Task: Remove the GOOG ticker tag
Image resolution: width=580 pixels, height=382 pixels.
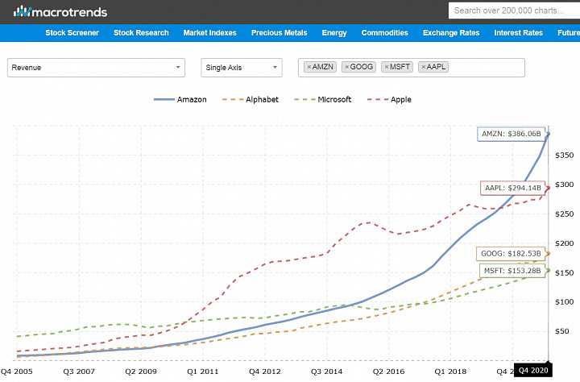Action: click(x=347, y=67)
